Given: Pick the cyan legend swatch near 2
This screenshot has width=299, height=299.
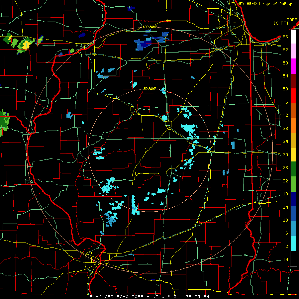Looking at the screenshot, I should point(293,244).
